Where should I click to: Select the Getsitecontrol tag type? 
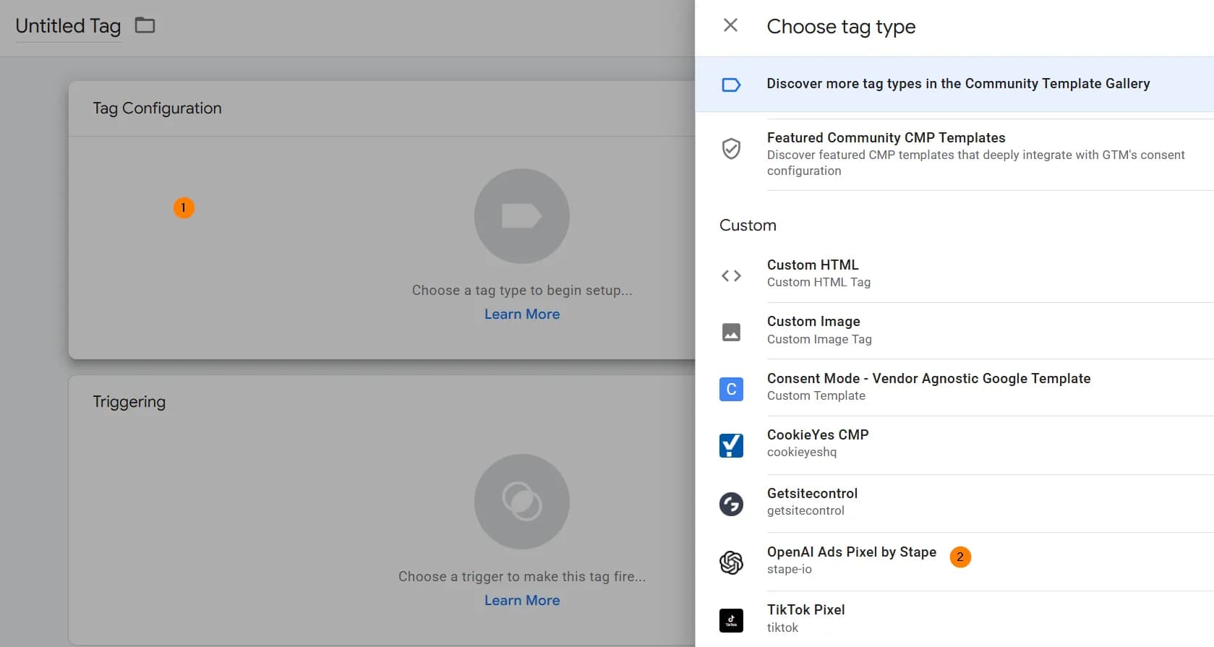(x=954, y=504)
